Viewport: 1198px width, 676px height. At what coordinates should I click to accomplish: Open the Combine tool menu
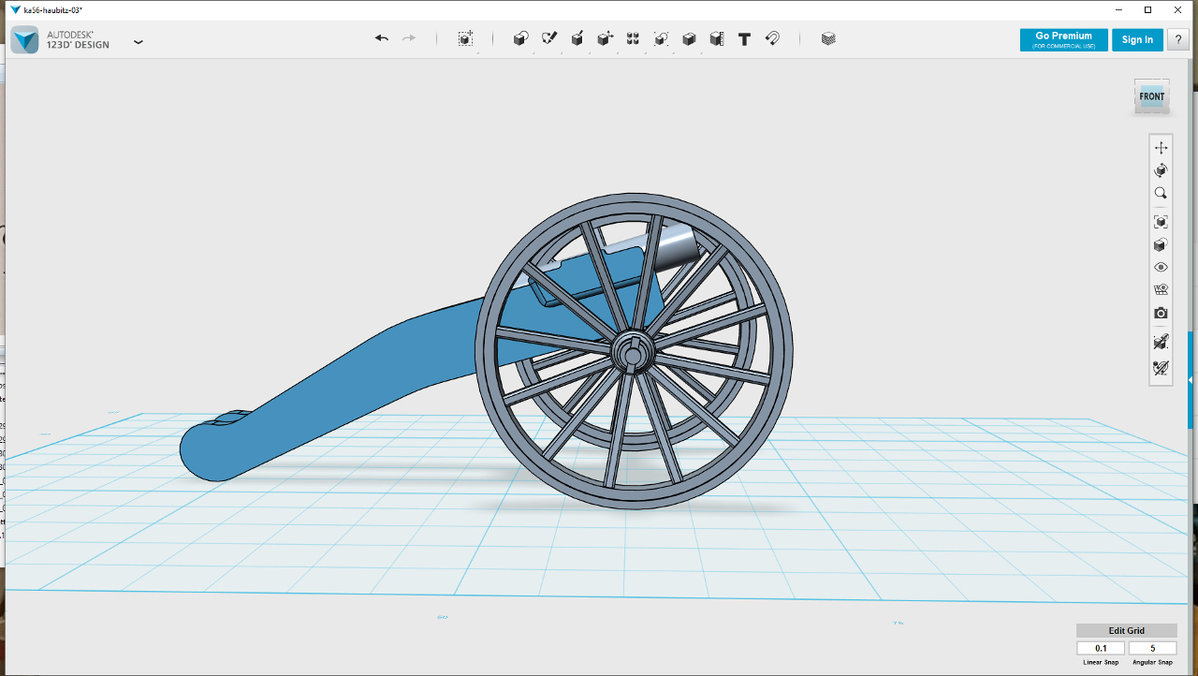pos(689,38)
